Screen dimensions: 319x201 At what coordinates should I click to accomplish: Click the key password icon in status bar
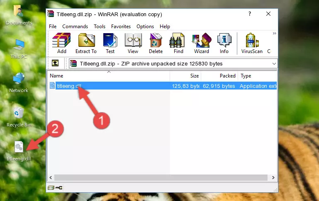pyautogui.click(x=59, y=188)
